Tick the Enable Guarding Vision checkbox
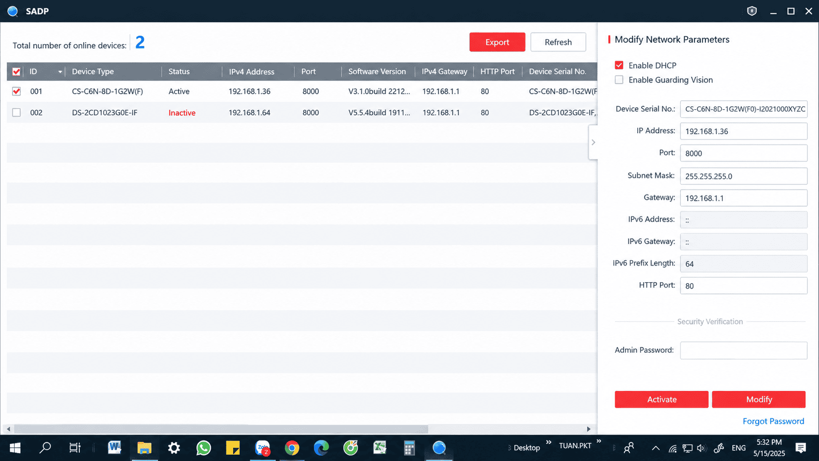 coord(619,80)
